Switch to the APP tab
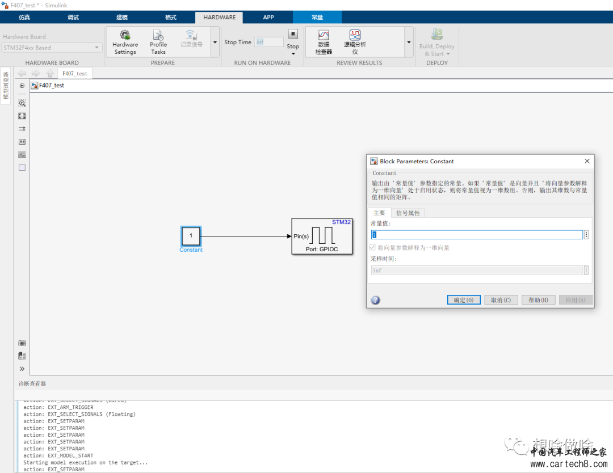The width and height of the screenshot is (613, 473). 268,17
